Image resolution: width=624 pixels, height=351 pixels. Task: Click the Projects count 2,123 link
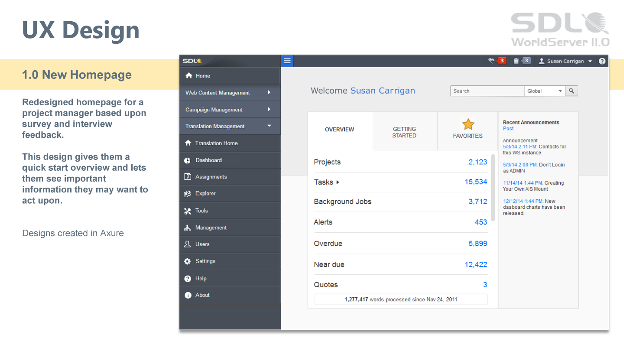pos(478,162)
